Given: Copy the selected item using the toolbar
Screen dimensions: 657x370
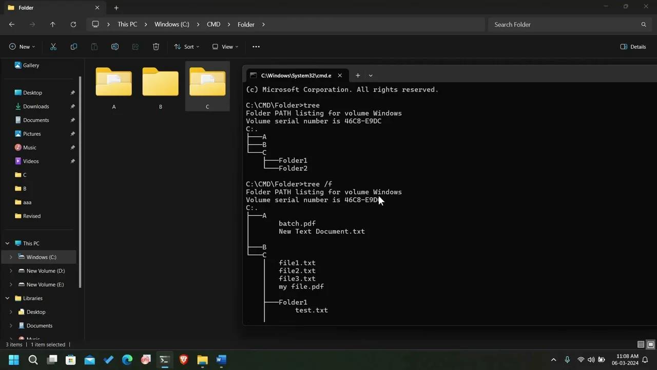Looking at the screenshot, I should 73,47.
